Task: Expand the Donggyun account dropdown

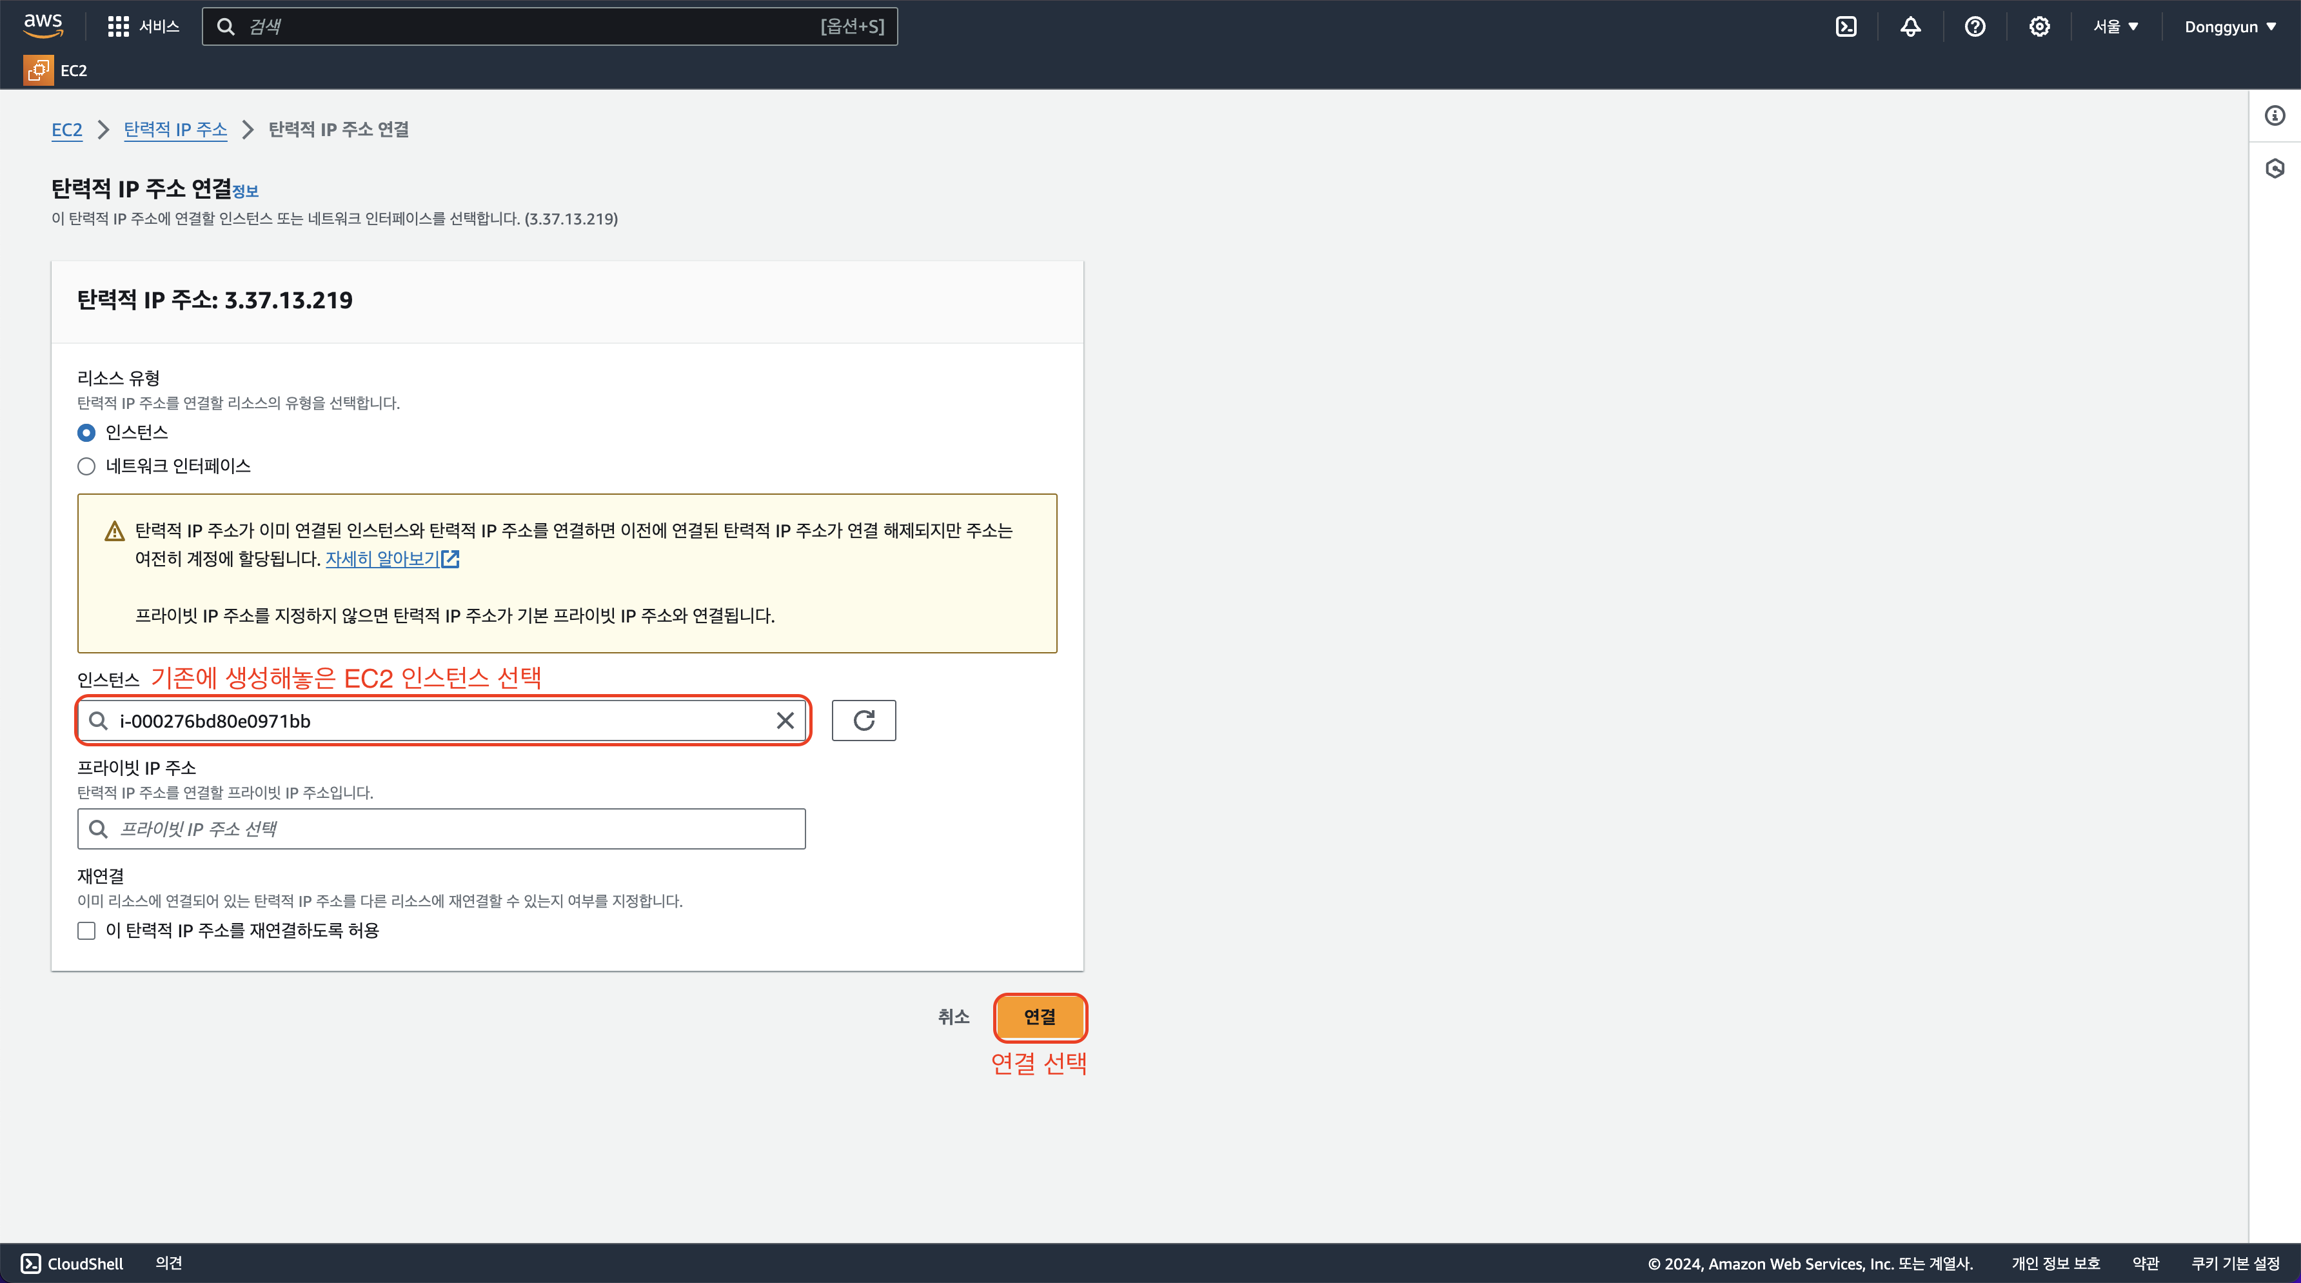Action: [x=2229, y=27]
